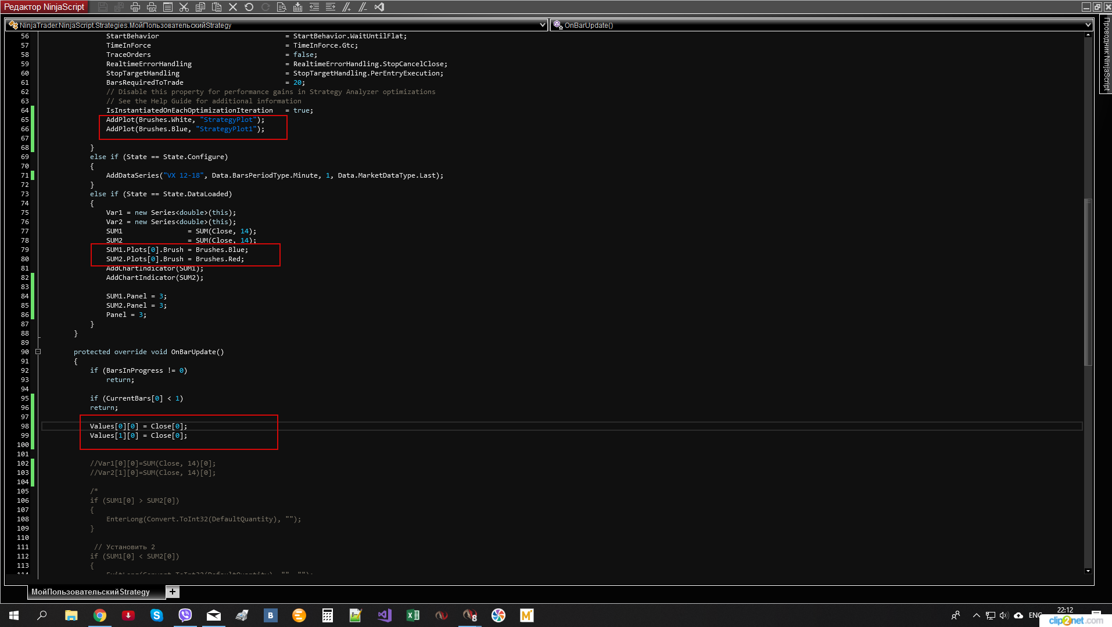Open the class selector dropdown for МойПользовательскийStrategy
1112x627 pixels.
tap(277, 25)
